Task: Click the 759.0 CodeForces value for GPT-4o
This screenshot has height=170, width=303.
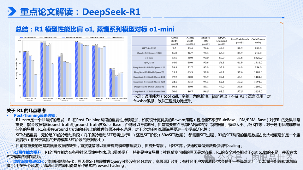Action: point(258,48)
